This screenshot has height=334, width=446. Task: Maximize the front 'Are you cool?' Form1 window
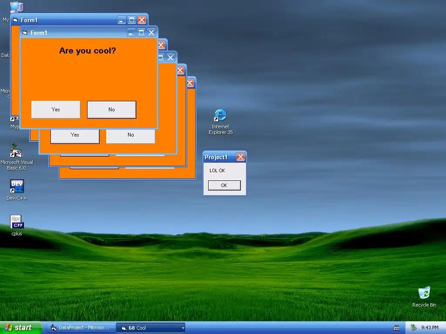pos(141,32)
